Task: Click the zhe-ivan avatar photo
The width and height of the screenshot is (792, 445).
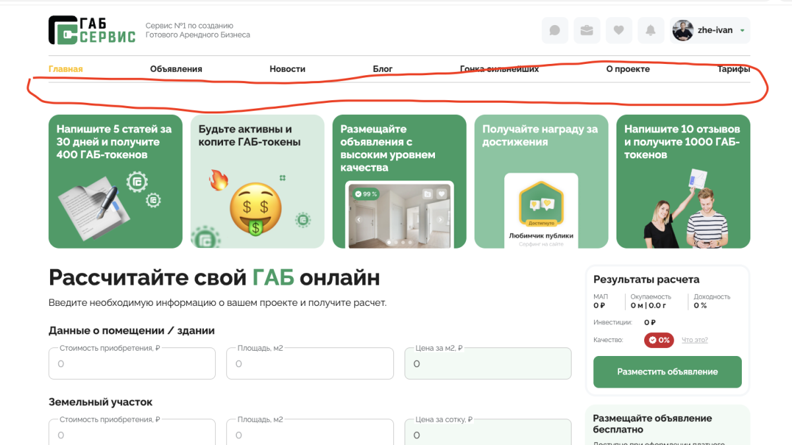Action: [x=682, y=30]
